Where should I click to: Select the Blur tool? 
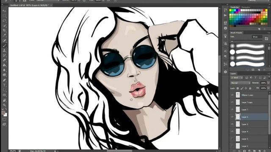click(x=4, y=70)
